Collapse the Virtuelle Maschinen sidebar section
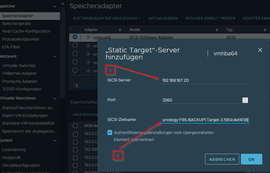The width and height of the screenshot is (270, 173). click(55, 98)
